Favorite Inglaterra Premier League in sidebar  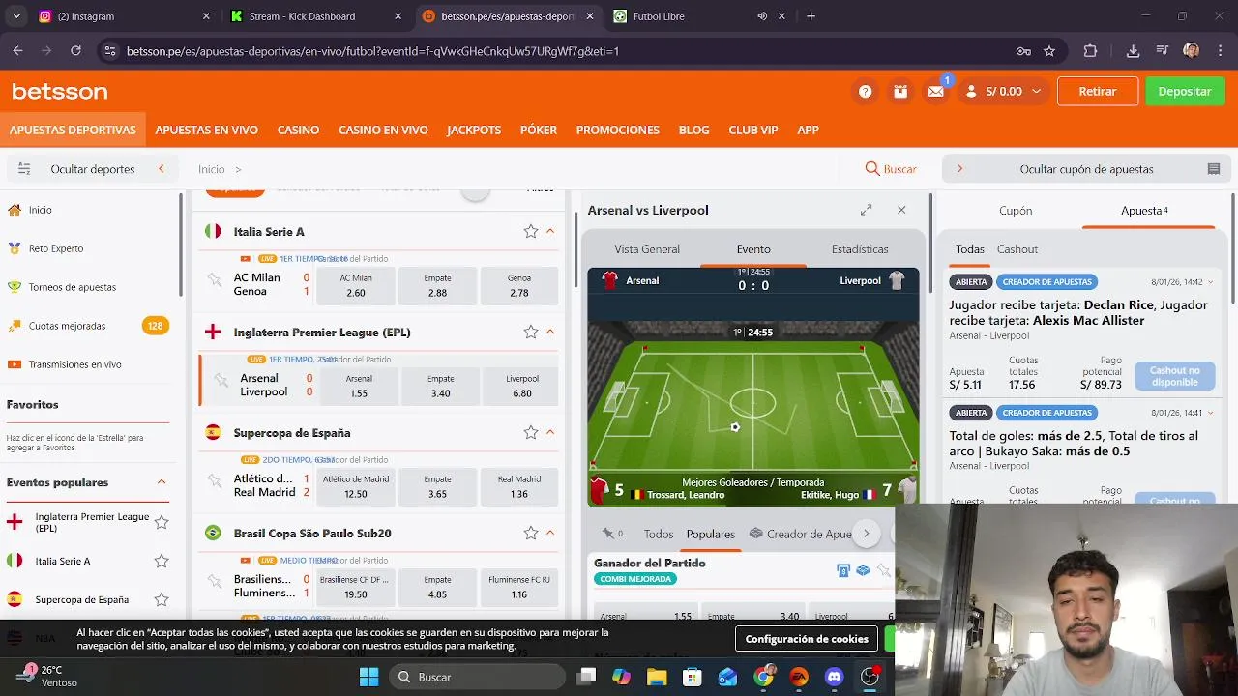[x=162, y=523]
